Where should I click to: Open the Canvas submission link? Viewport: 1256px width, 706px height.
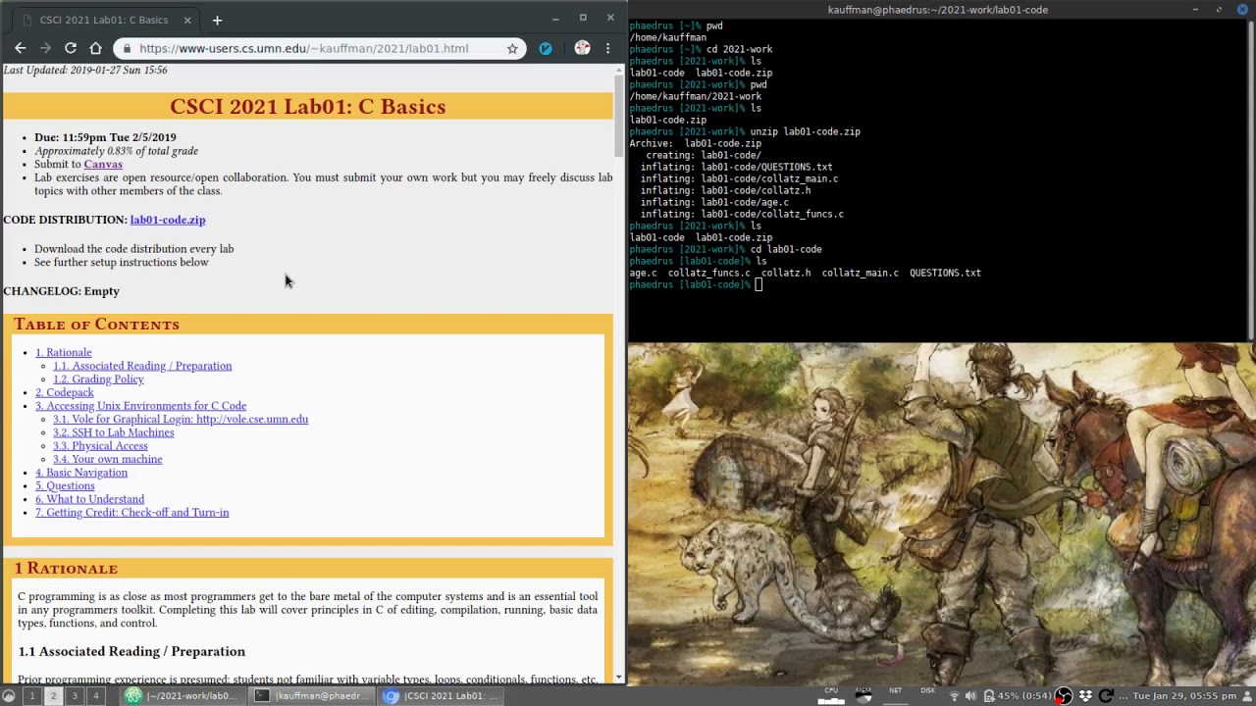[103, 165]
